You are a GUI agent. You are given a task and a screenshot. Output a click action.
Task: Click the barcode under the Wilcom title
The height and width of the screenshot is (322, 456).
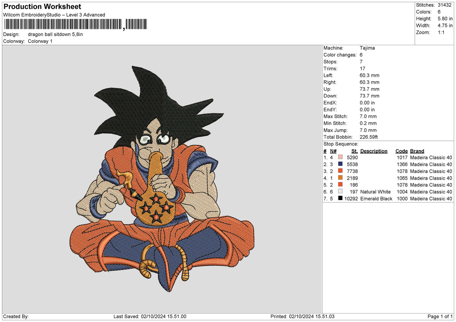[x=75, y=25]
